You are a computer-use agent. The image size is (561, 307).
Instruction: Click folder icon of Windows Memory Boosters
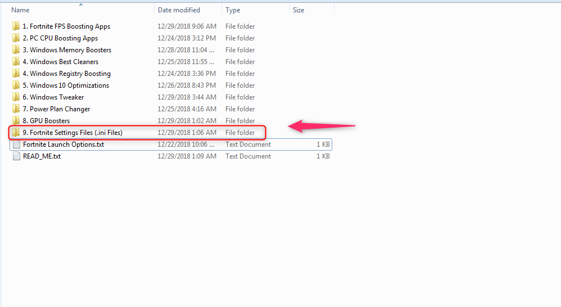coord(16,49)
